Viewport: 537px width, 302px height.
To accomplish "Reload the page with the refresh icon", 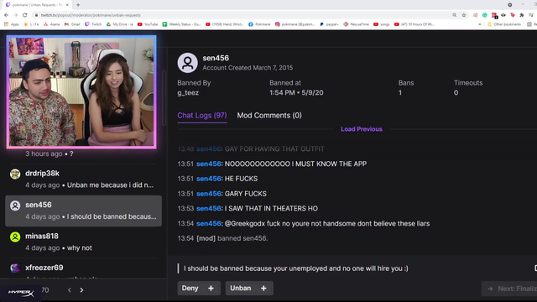I will point(24,15).
